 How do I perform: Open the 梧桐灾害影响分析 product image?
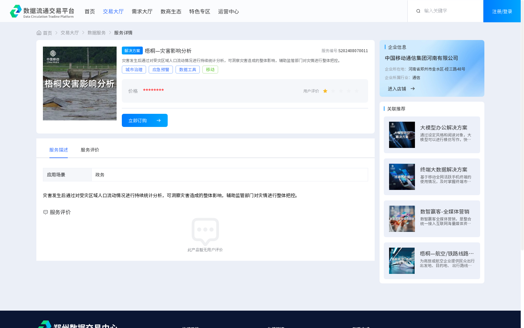pos(80,83)
